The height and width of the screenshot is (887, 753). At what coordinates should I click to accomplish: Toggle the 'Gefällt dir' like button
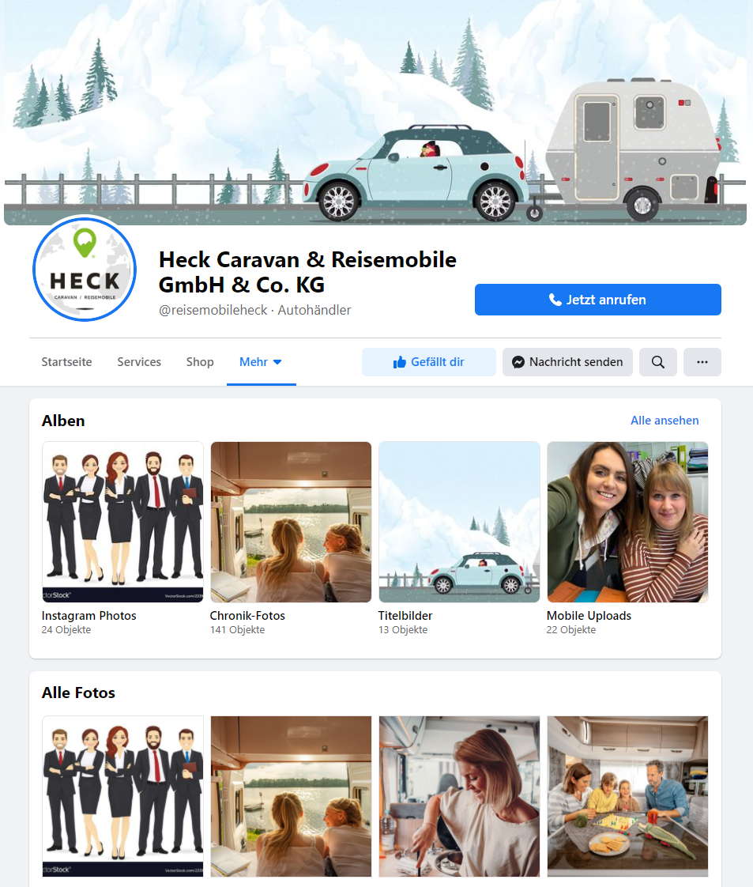click(x=428, y=362)
